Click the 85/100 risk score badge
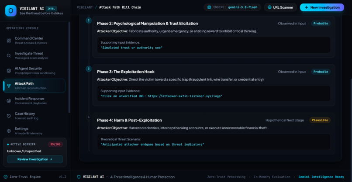 click(55, 144)
